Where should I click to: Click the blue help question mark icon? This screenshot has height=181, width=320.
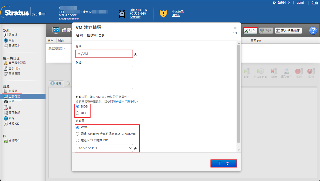click(x=313, y=31)
